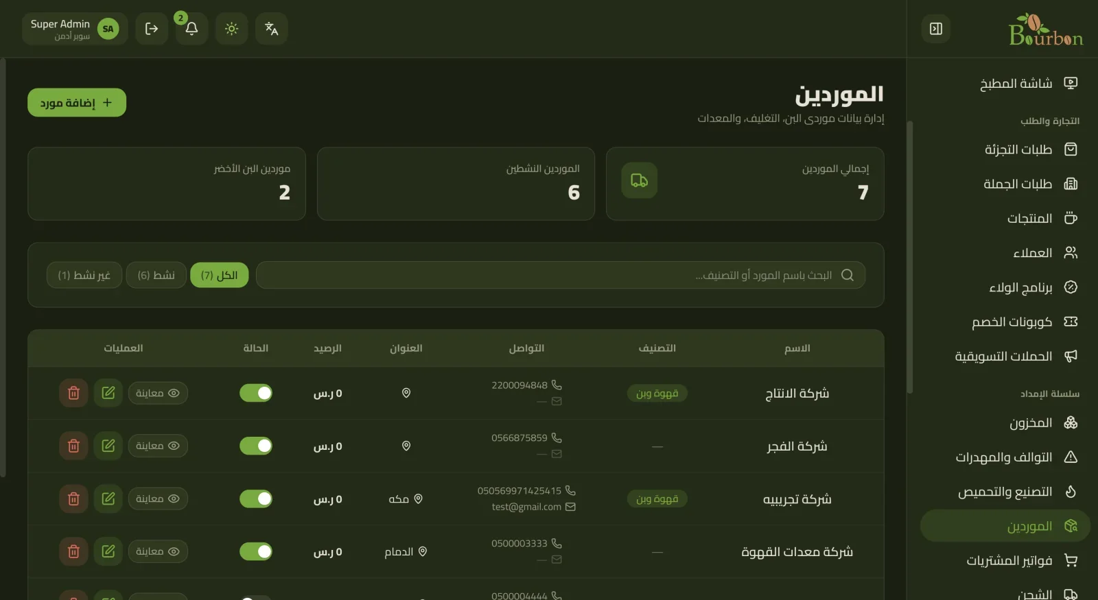
Task: Open برنامج الولاء in sidebar
Action: pyautogui.click(x=1005, y=287)
